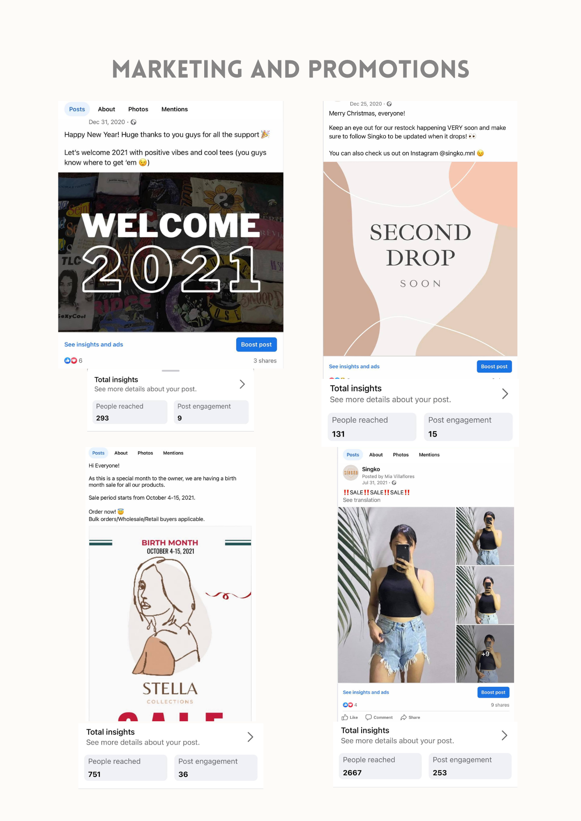Click reaction icons showing 6 on New Year post
Screen dimensions: 581x821
coord(71,360)
